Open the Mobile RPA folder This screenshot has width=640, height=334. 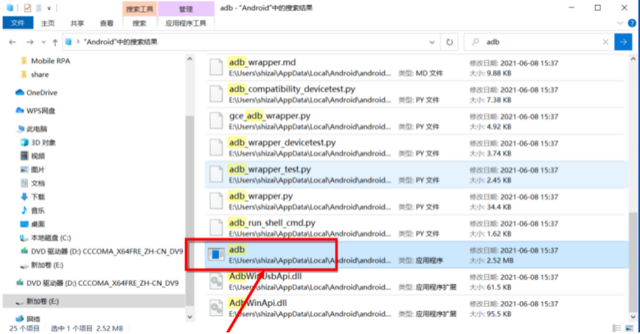pyautogui.click(x=53, y=61)
